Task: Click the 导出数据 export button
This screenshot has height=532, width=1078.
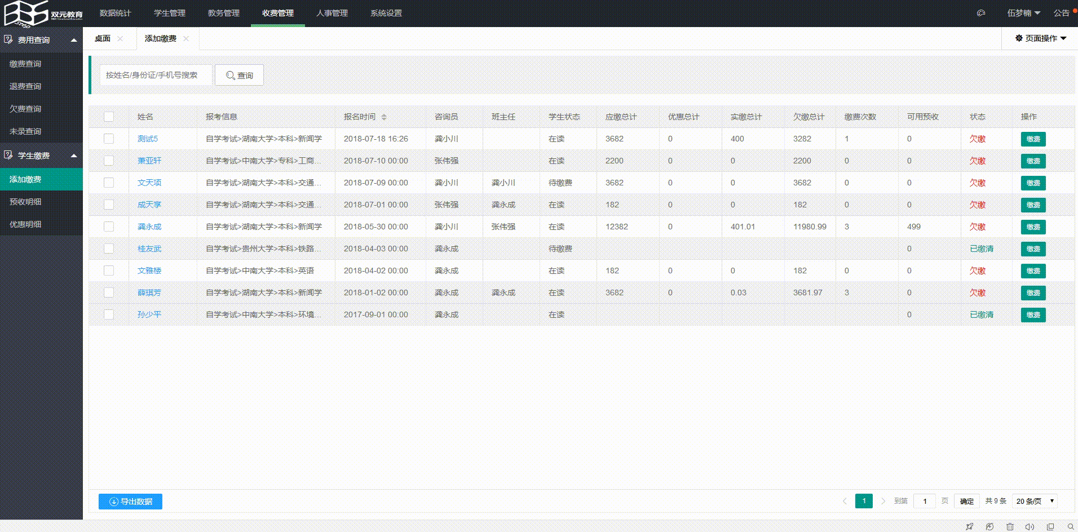Action: point(130,502)
